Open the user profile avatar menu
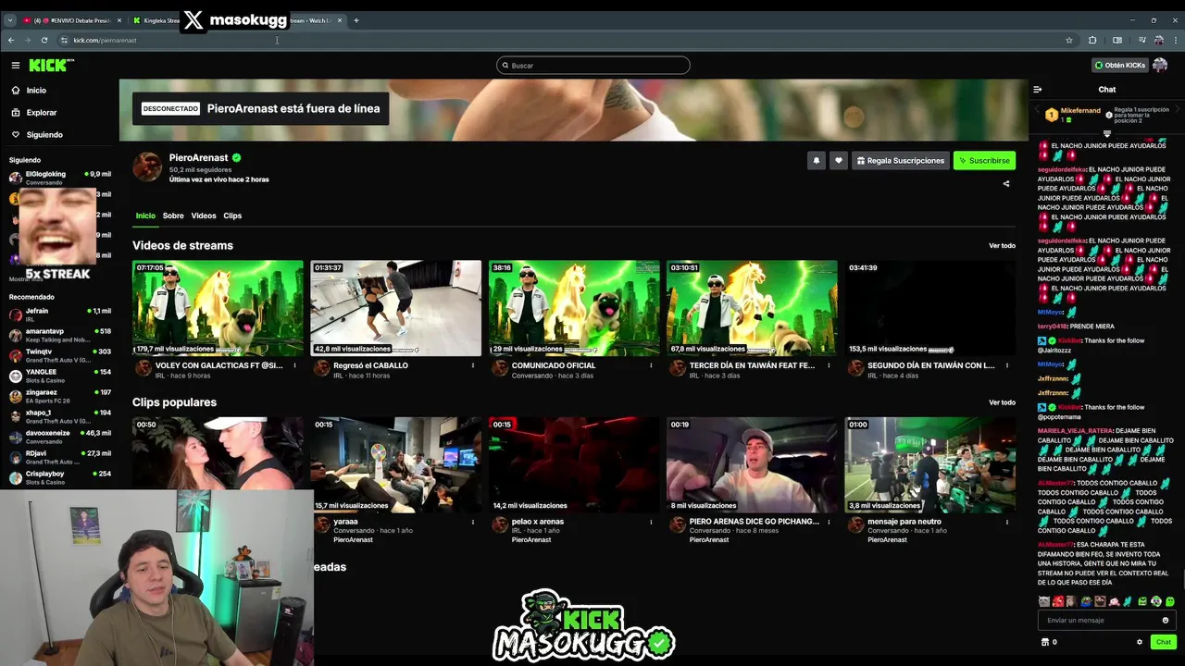The width and height of the screenshot is (1185, 666). click(1160, 66)
